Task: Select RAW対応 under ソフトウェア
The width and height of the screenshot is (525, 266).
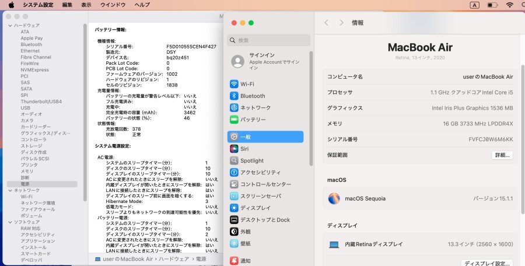Action: coord(30,229)
